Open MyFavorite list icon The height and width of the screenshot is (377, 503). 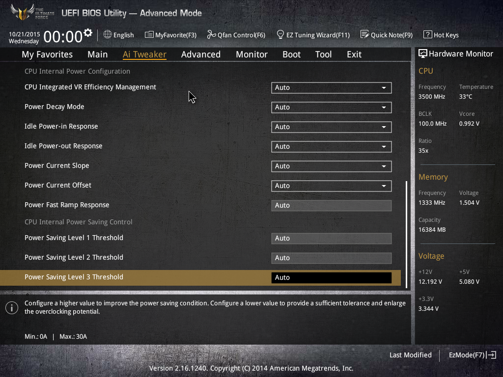pyautogui.click(x=149, y=35)
